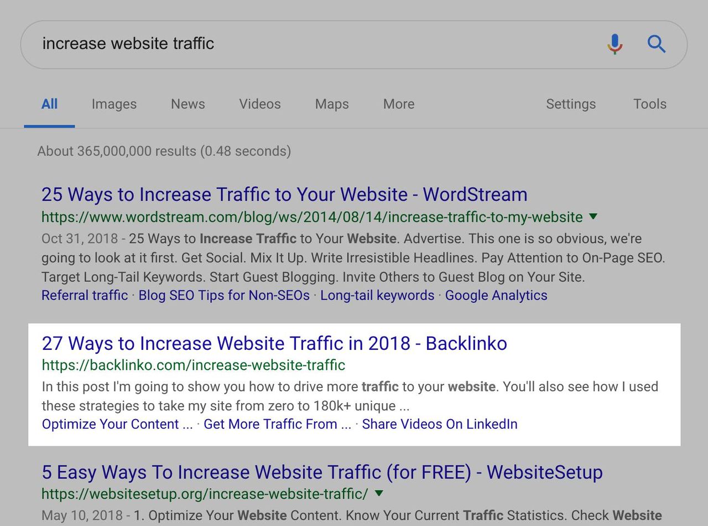Screen dimensions: 708x526
Task: Open the Tools option
Action: point(650,104)
